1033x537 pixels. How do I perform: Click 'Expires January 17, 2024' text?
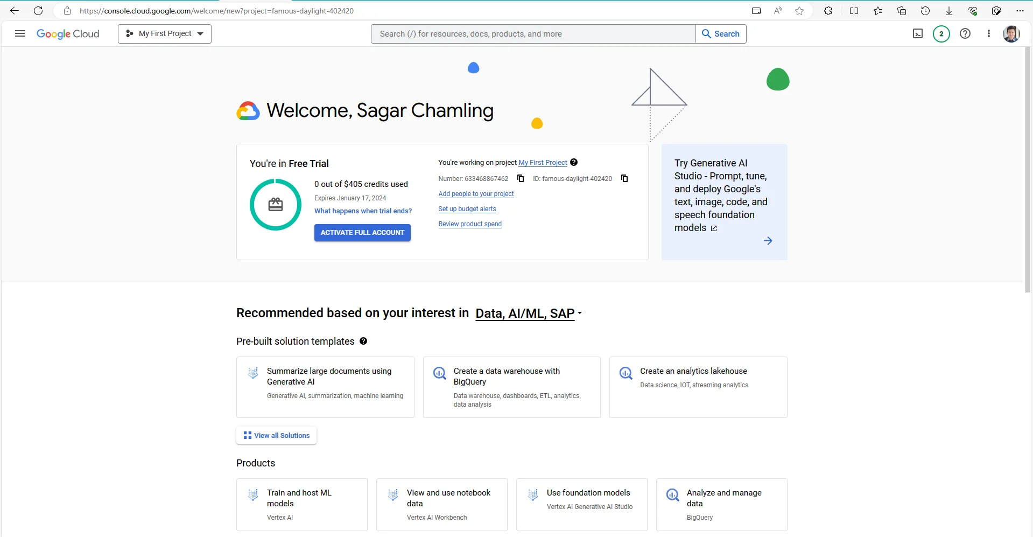click(350, 198)
